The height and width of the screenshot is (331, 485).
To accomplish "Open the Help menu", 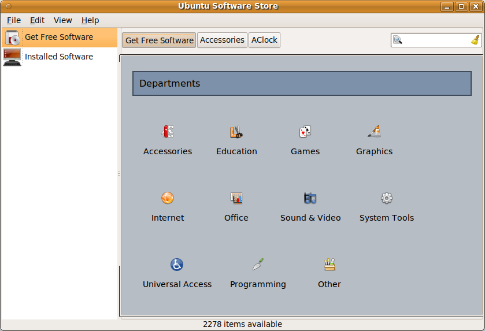I will [x=90, y=20].
